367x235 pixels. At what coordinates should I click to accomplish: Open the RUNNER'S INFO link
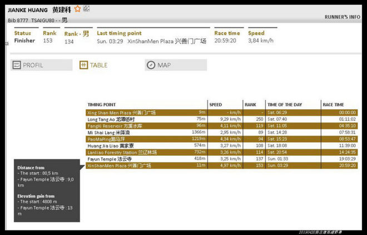tap(342, 17)
